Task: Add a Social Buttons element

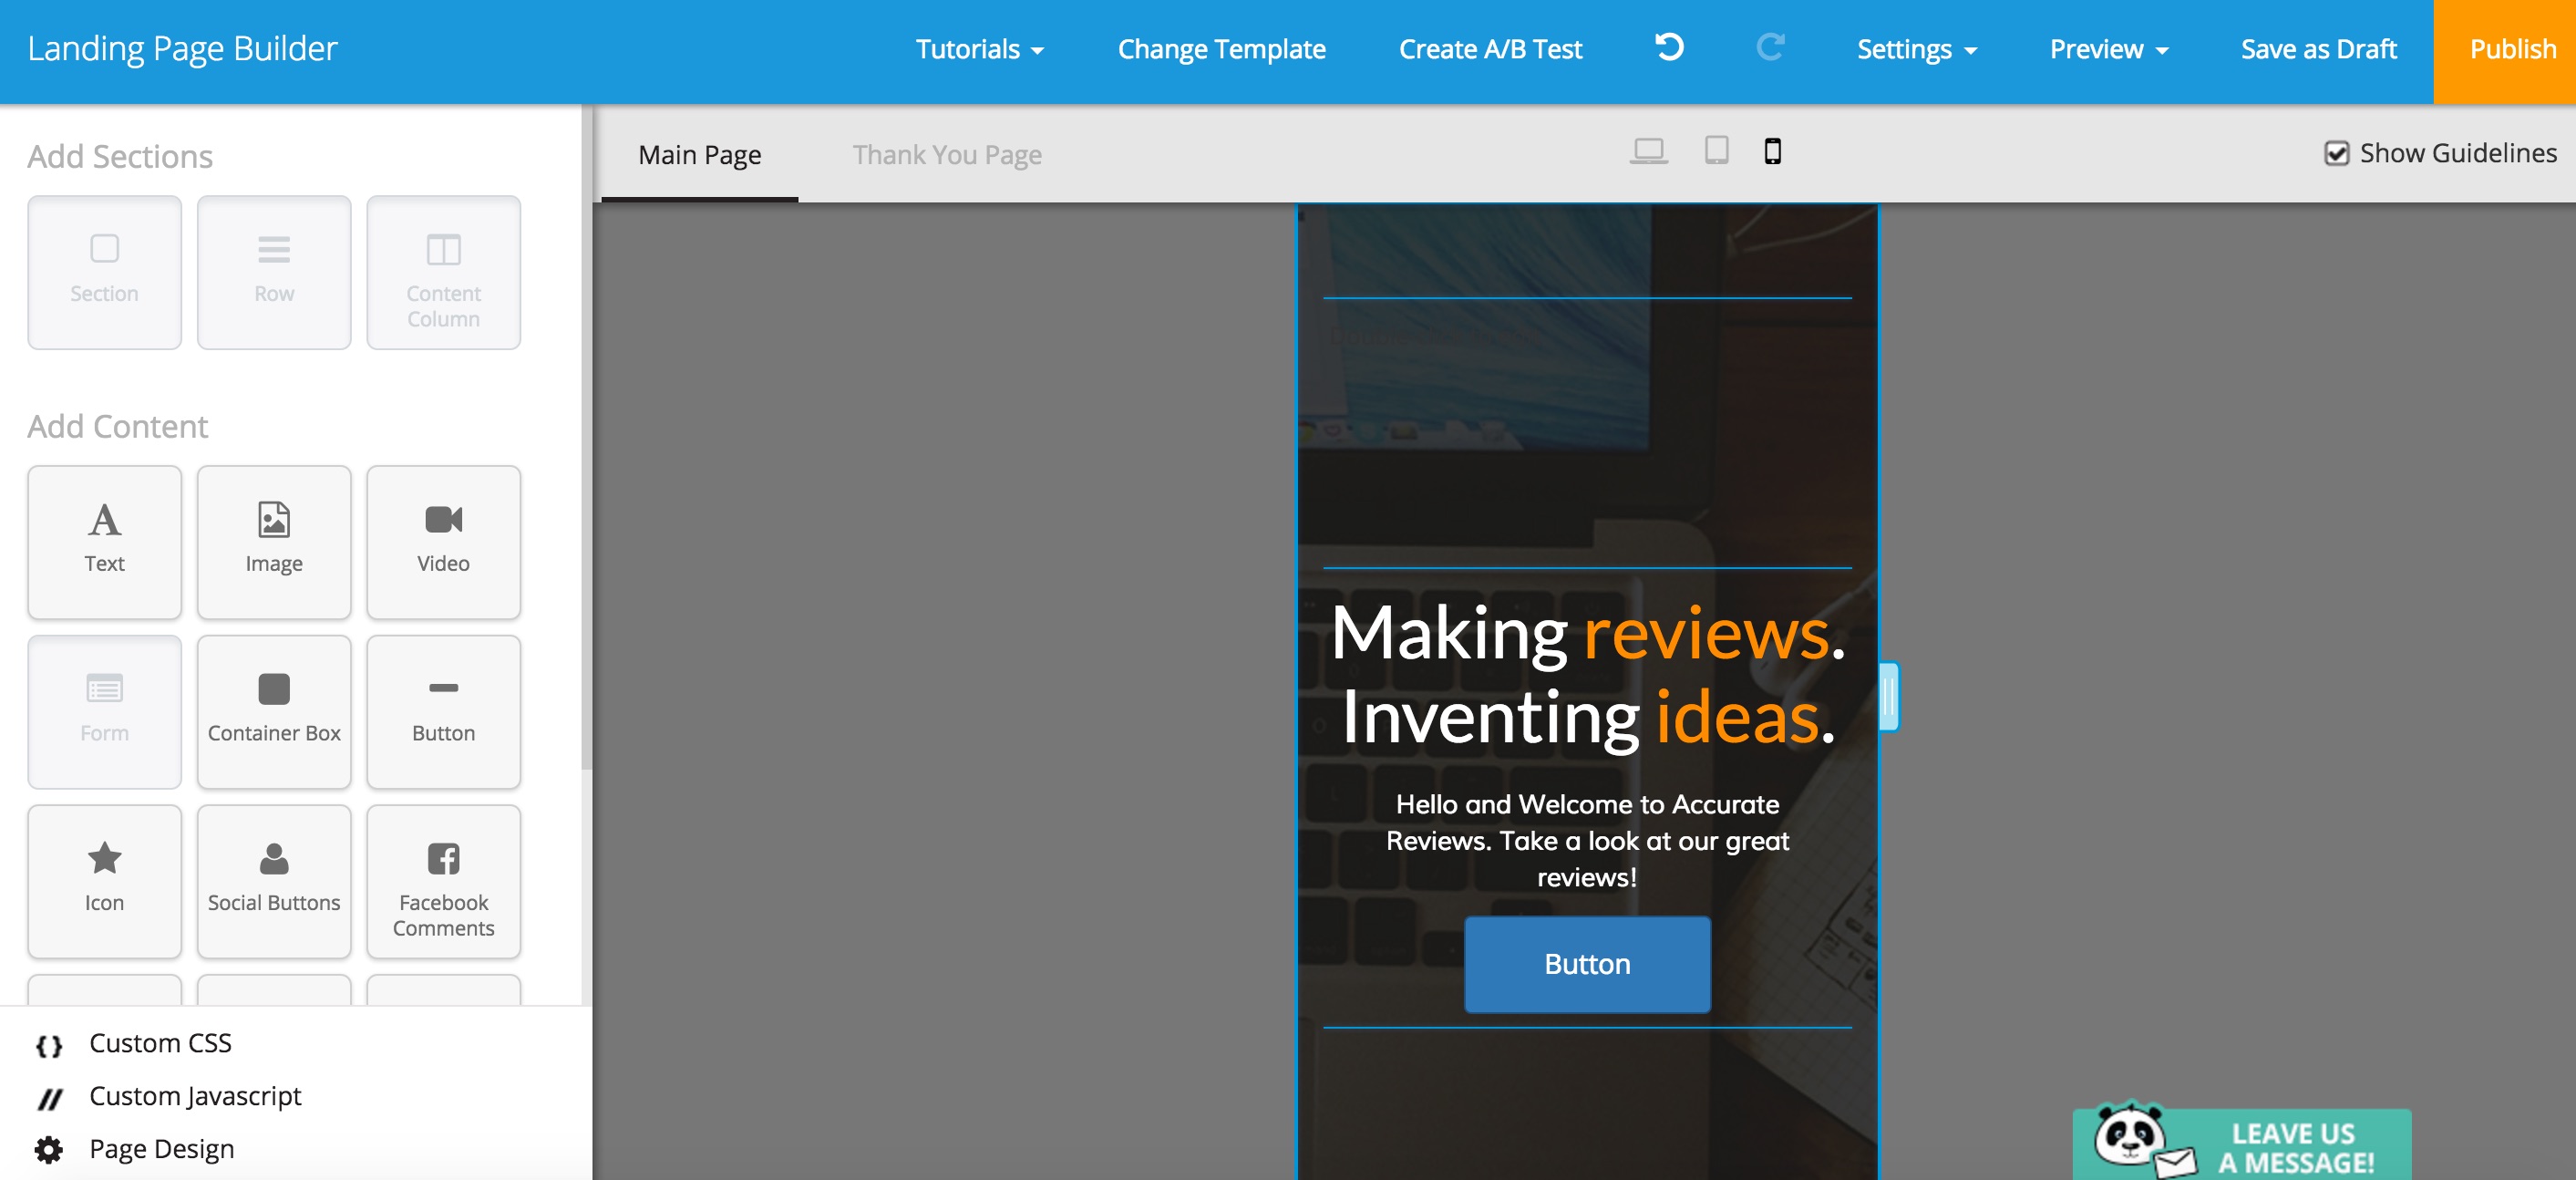Action: click(x=273, y=881)
